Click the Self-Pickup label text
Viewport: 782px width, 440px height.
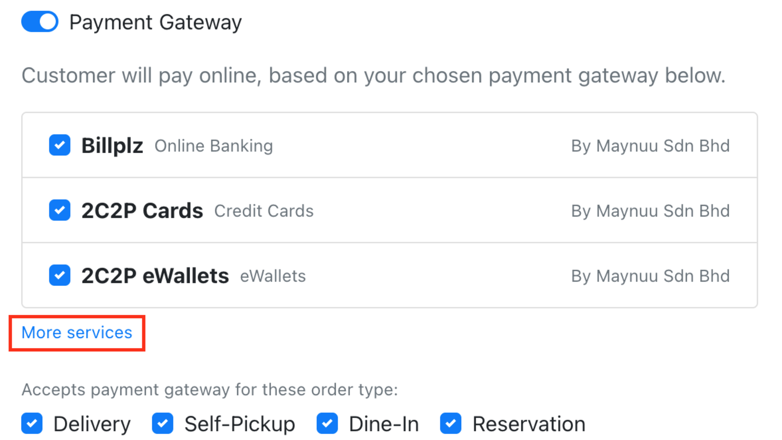(x=239, y=424)
